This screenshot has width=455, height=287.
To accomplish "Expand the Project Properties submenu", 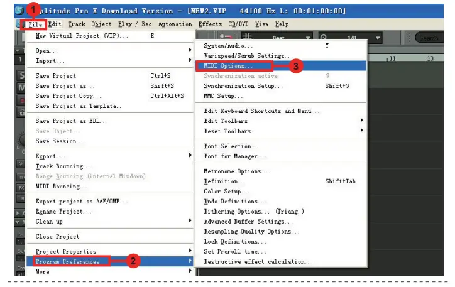I will point(110,252).
